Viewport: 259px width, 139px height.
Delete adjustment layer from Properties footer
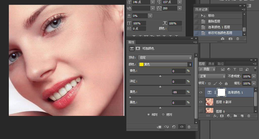(189, 127)
